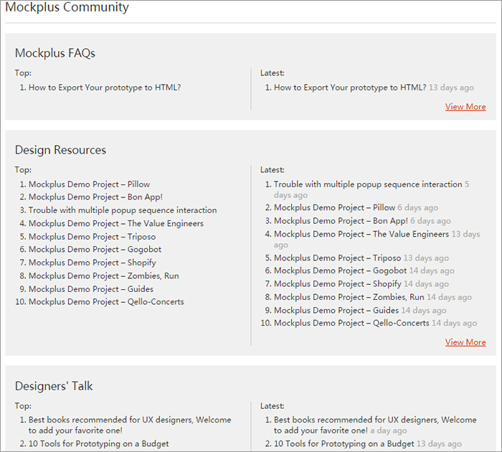Select Top item Mockplus Demo Project – Bon App!
The image size is (502, 452).
pyautogui.click(x=95, y=197)
